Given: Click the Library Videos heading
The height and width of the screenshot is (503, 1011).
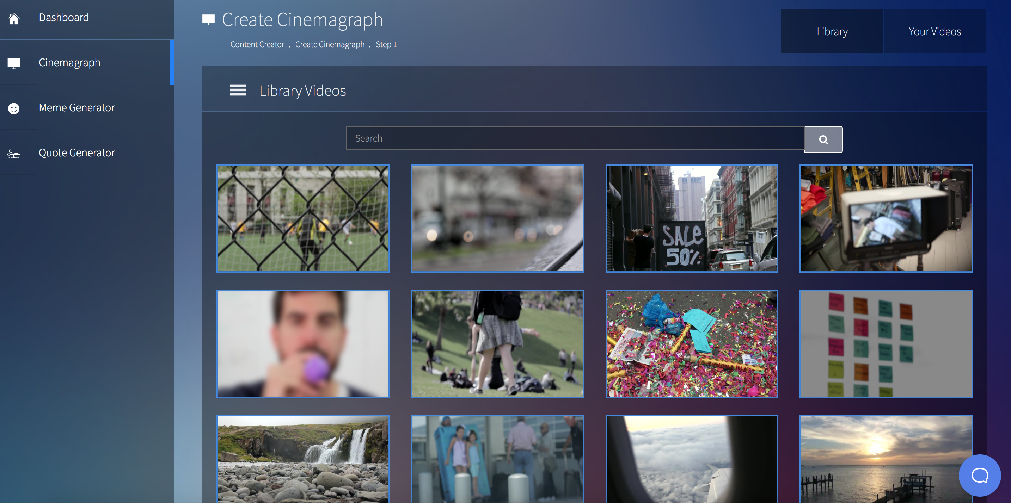Looking at the screenshot, I should (302, 91).
